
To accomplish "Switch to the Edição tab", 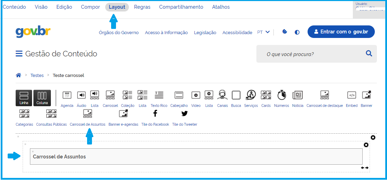I will tap(64, 7).
